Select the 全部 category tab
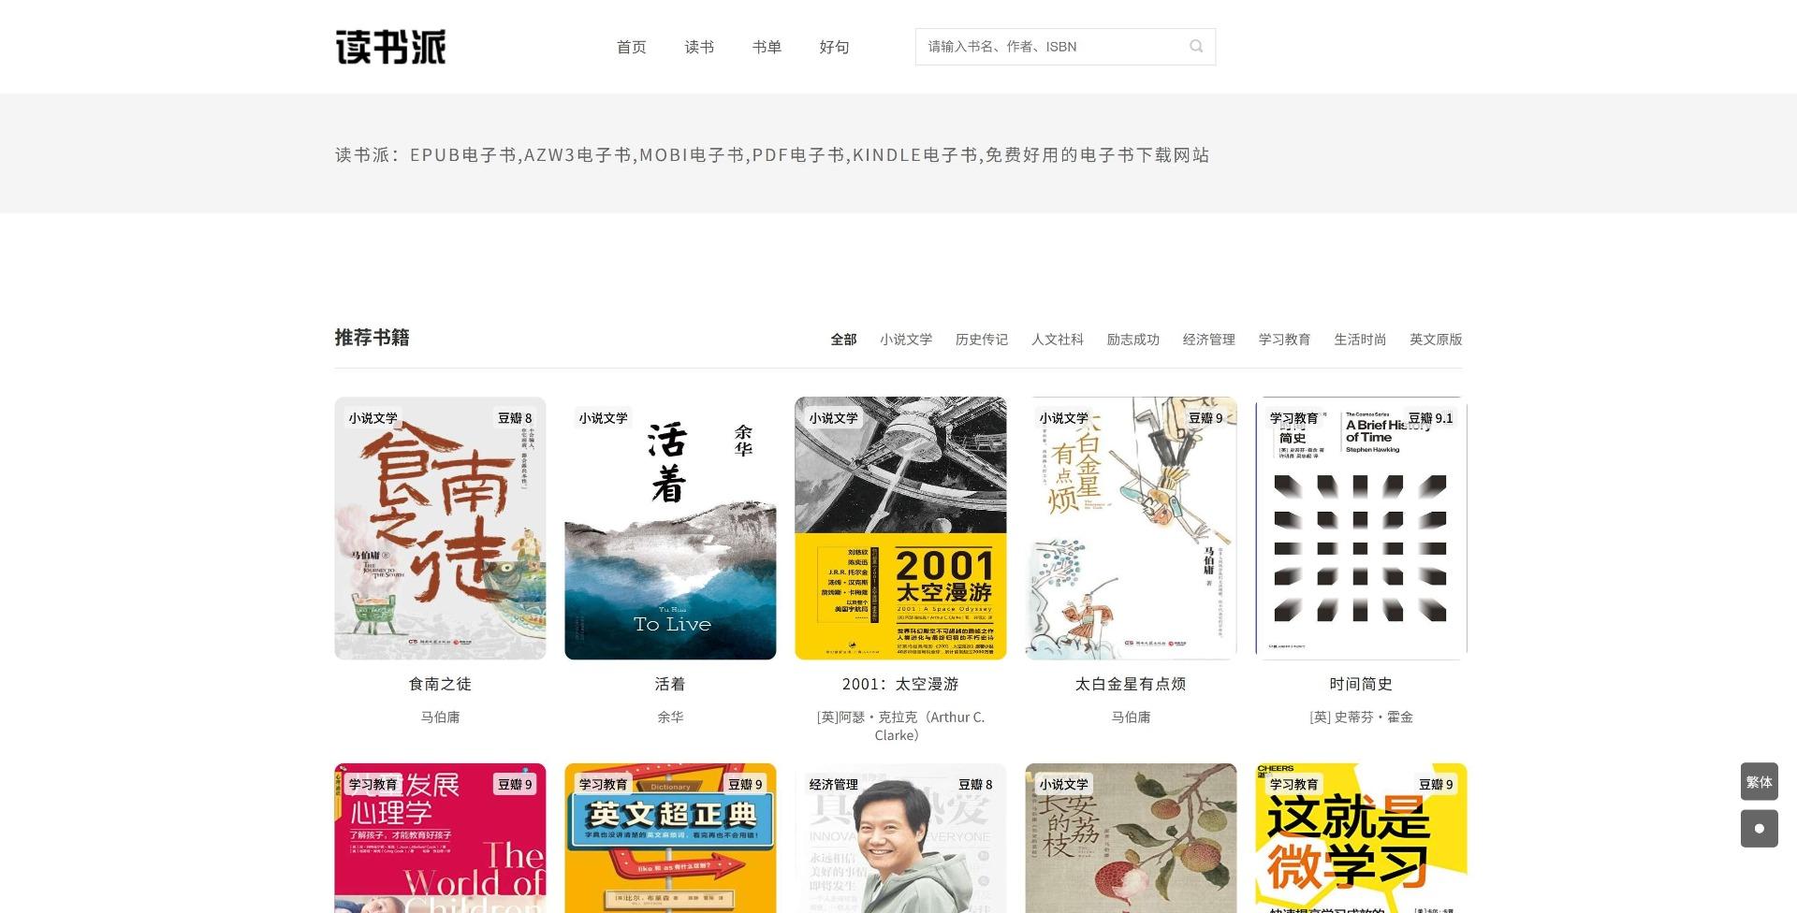Viewport: 1797px width, 913px height. (x=843, y=340)
